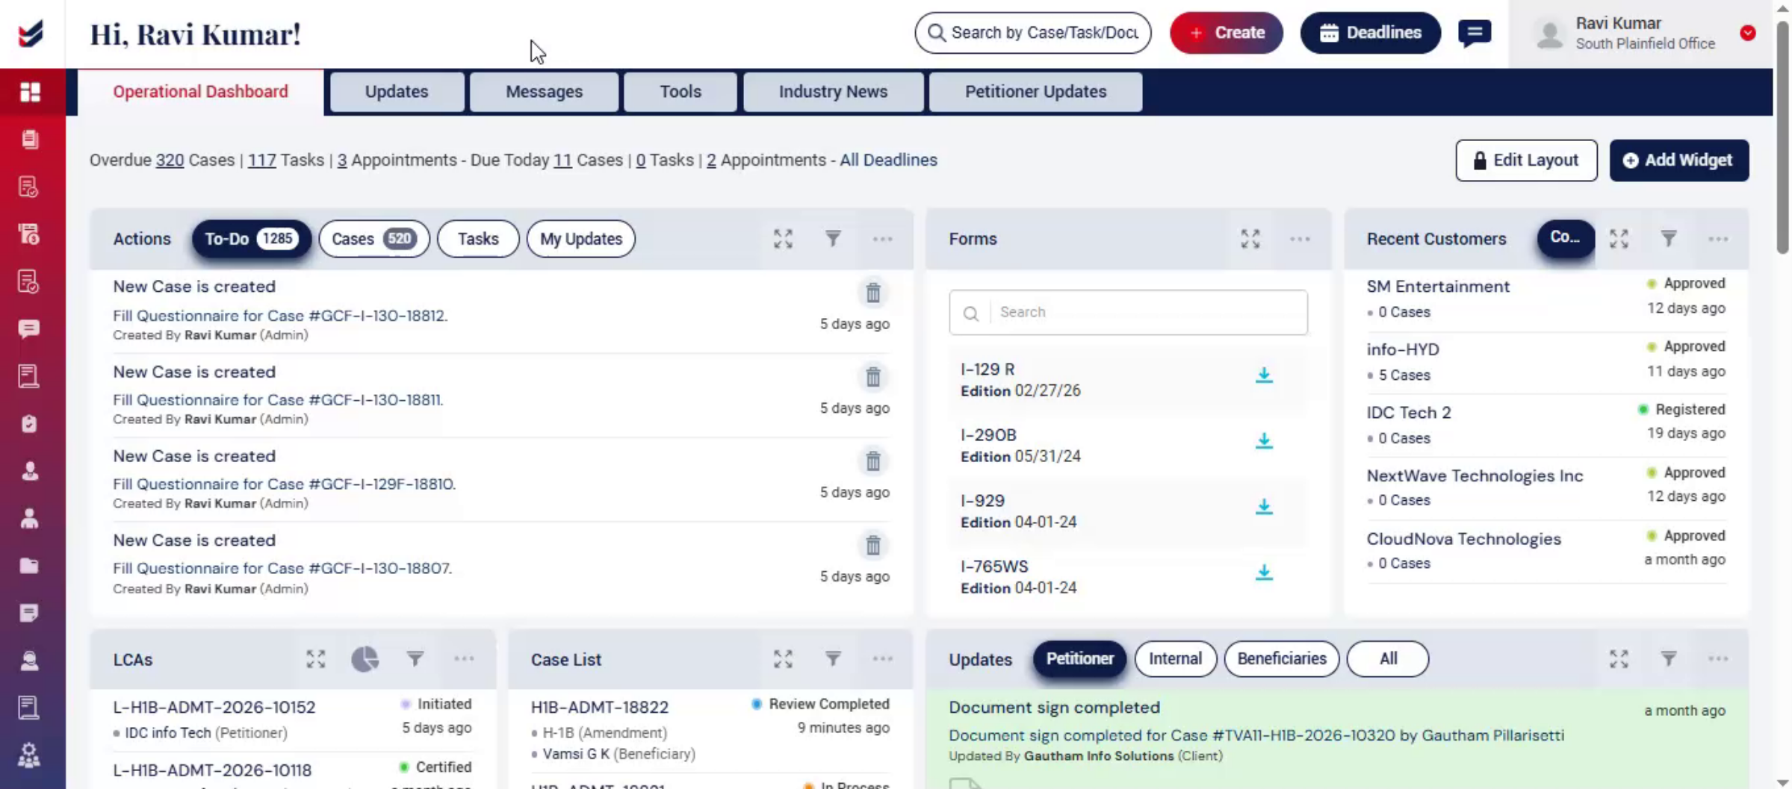Expand the Updates widget to fullscreen

1619,659
